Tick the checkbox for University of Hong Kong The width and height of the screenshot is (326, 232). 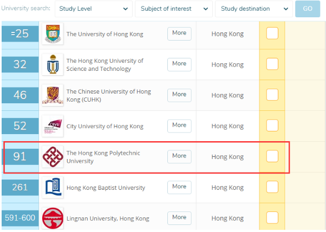pos(272,34)
